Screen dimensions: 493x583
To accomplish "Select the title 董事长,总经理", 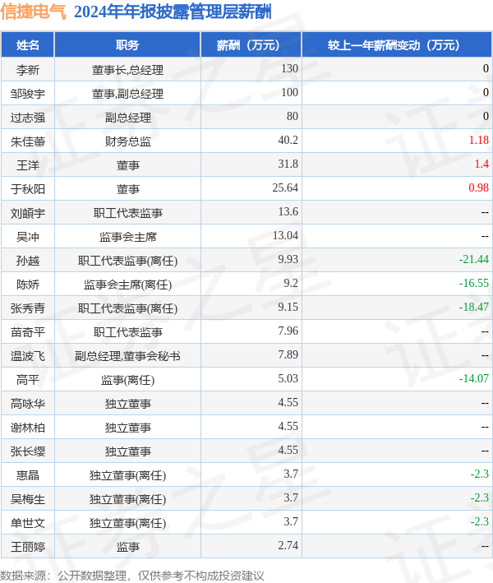I will (127, 70).
